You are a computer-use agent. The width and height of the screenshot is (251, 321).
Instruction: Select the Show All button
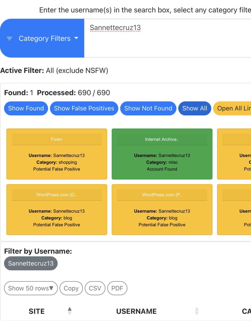(x=194, y=108)
